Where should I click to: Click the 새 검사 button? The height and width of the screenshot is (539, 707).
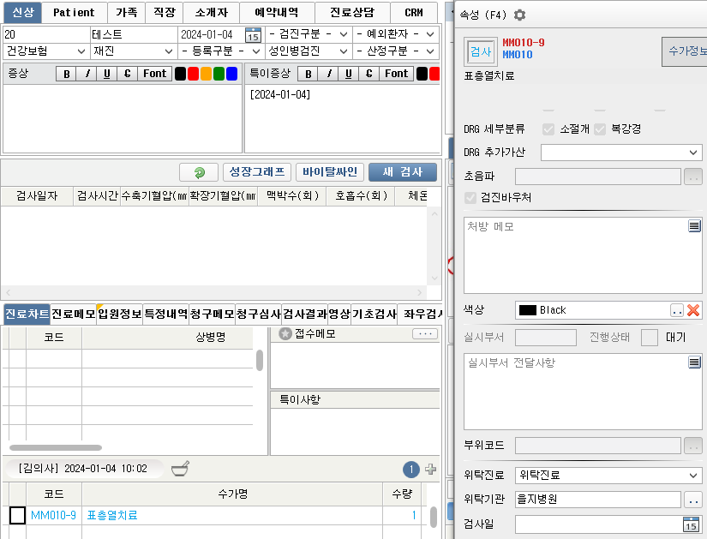pos(402,172)
